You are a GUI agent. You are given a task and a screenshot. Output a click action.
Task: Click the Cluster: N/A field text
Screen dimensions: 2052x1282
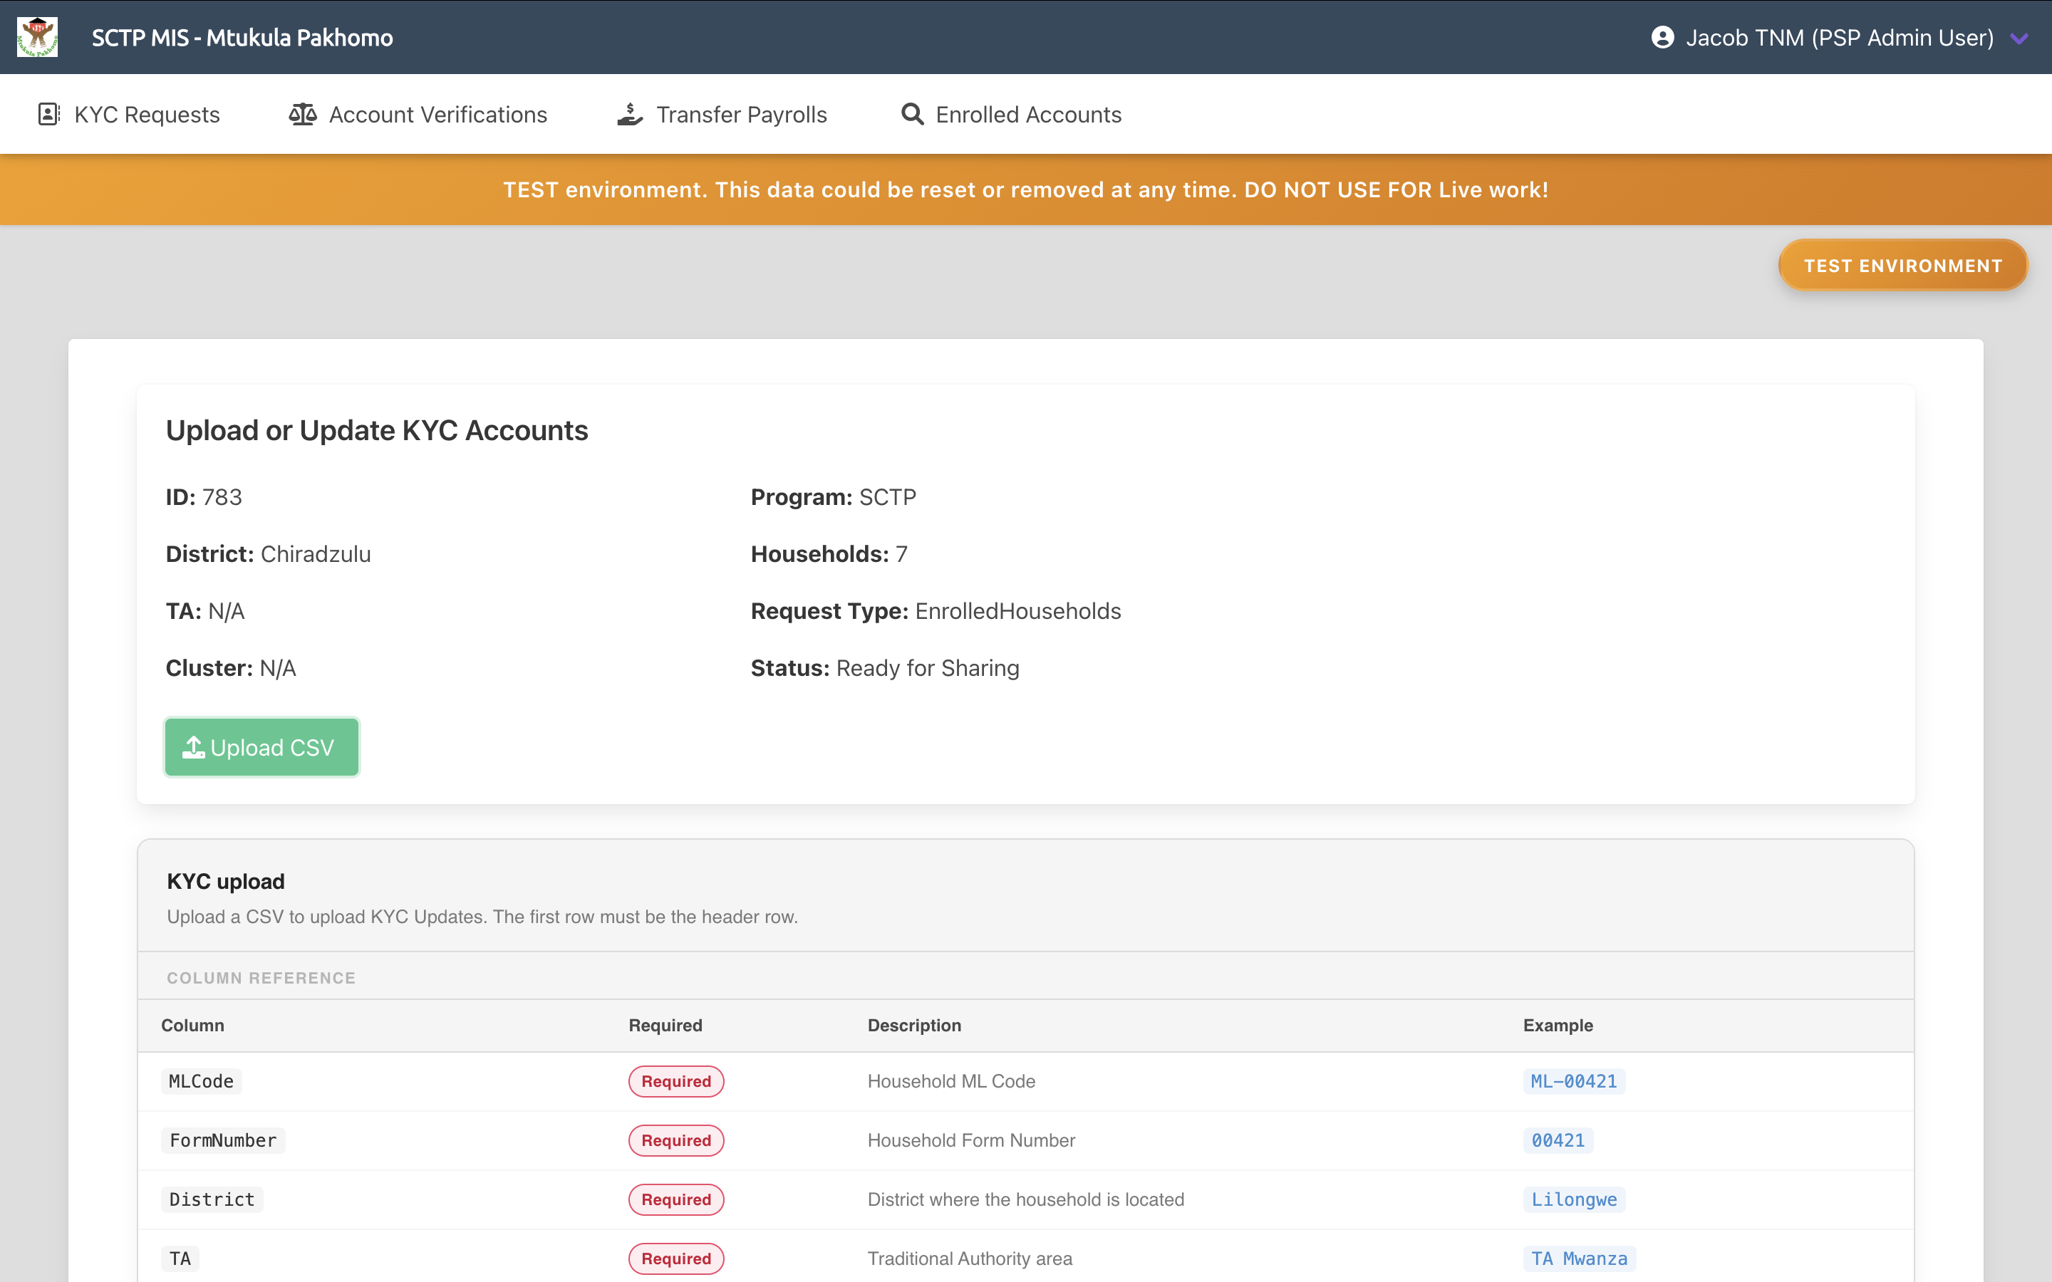(231, 668)
